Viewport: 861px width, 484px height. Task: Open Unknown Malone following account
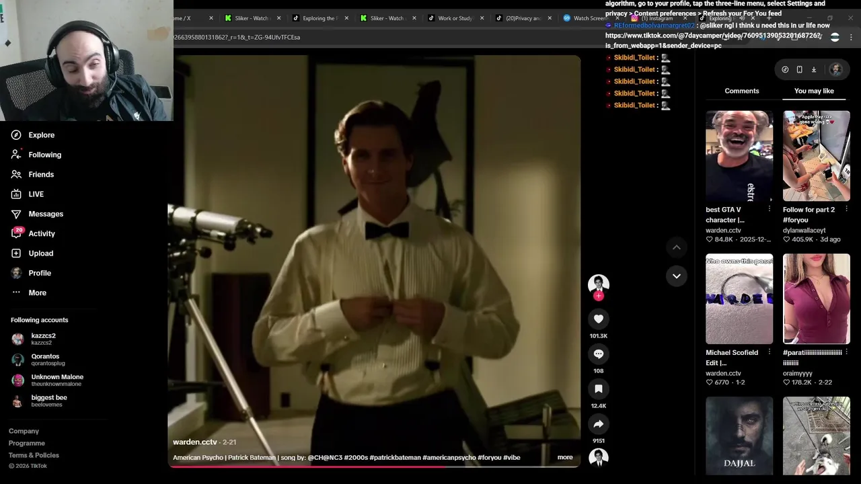[x=47, y=380]
